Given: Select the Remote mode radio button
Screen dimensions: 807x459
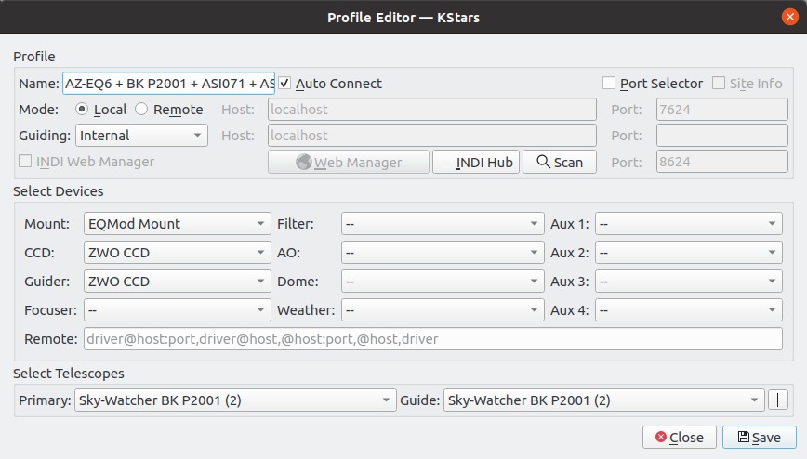Looking at the screenshot, I should click(x=141, y=109).
